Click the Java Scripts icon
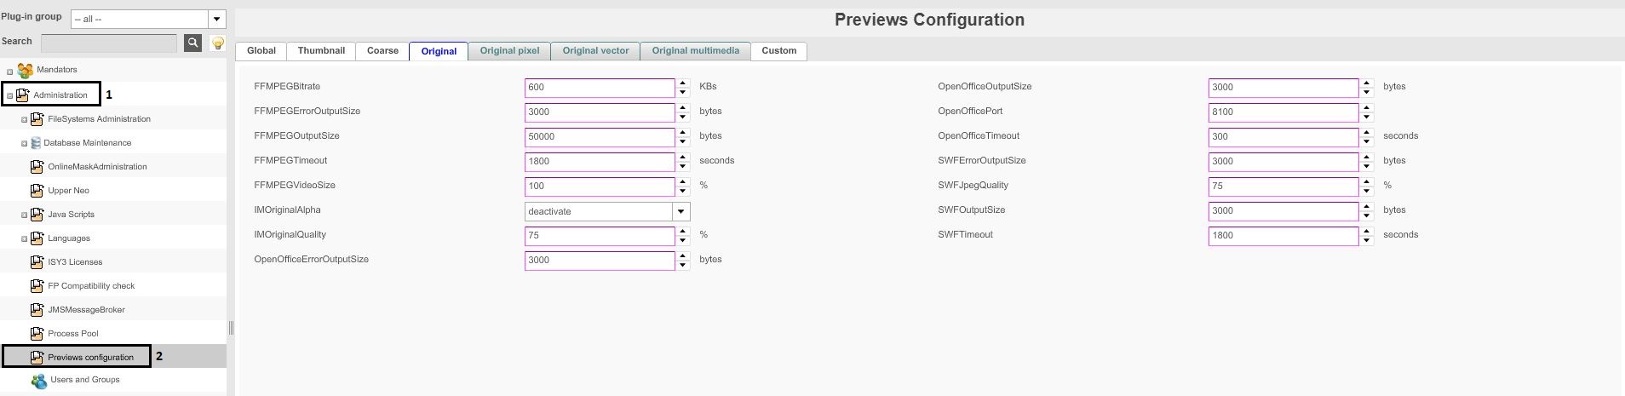The width and height of the screenshot is (1625, 396). click(37, 215)
